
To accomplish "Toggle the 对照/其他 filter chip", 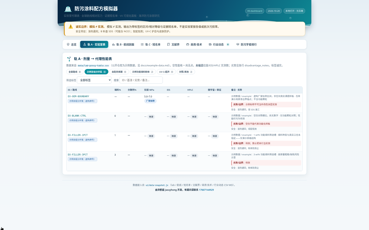I will click(x=186, y=72).
